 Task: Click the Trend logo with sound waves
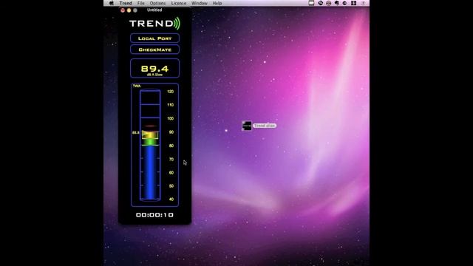point(154,23)
